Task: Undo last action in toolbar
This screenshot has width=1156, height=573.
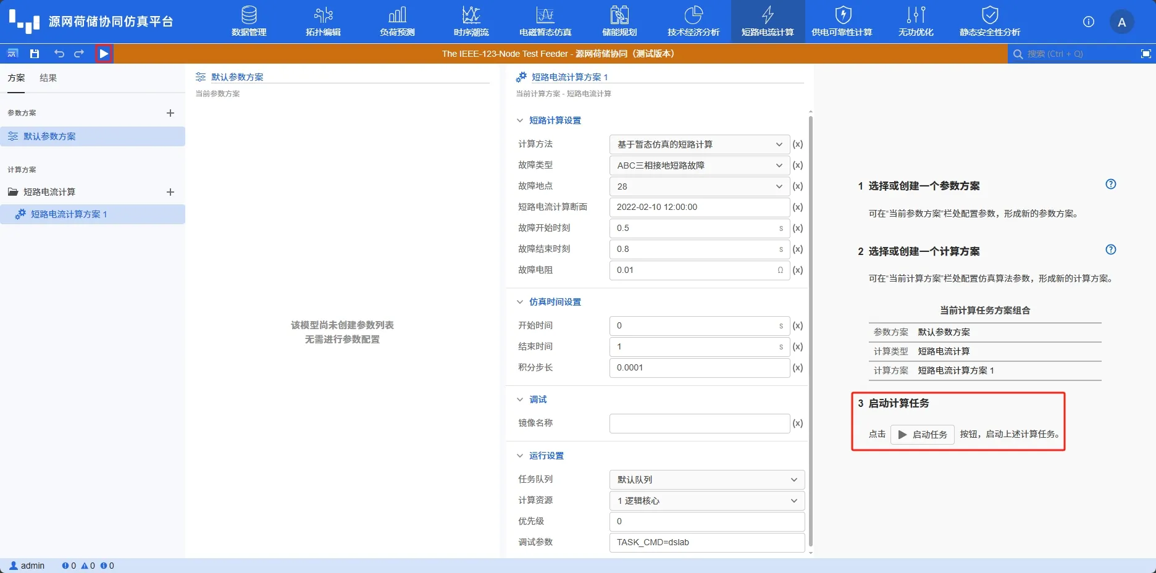Action: [x=59, y=54]
